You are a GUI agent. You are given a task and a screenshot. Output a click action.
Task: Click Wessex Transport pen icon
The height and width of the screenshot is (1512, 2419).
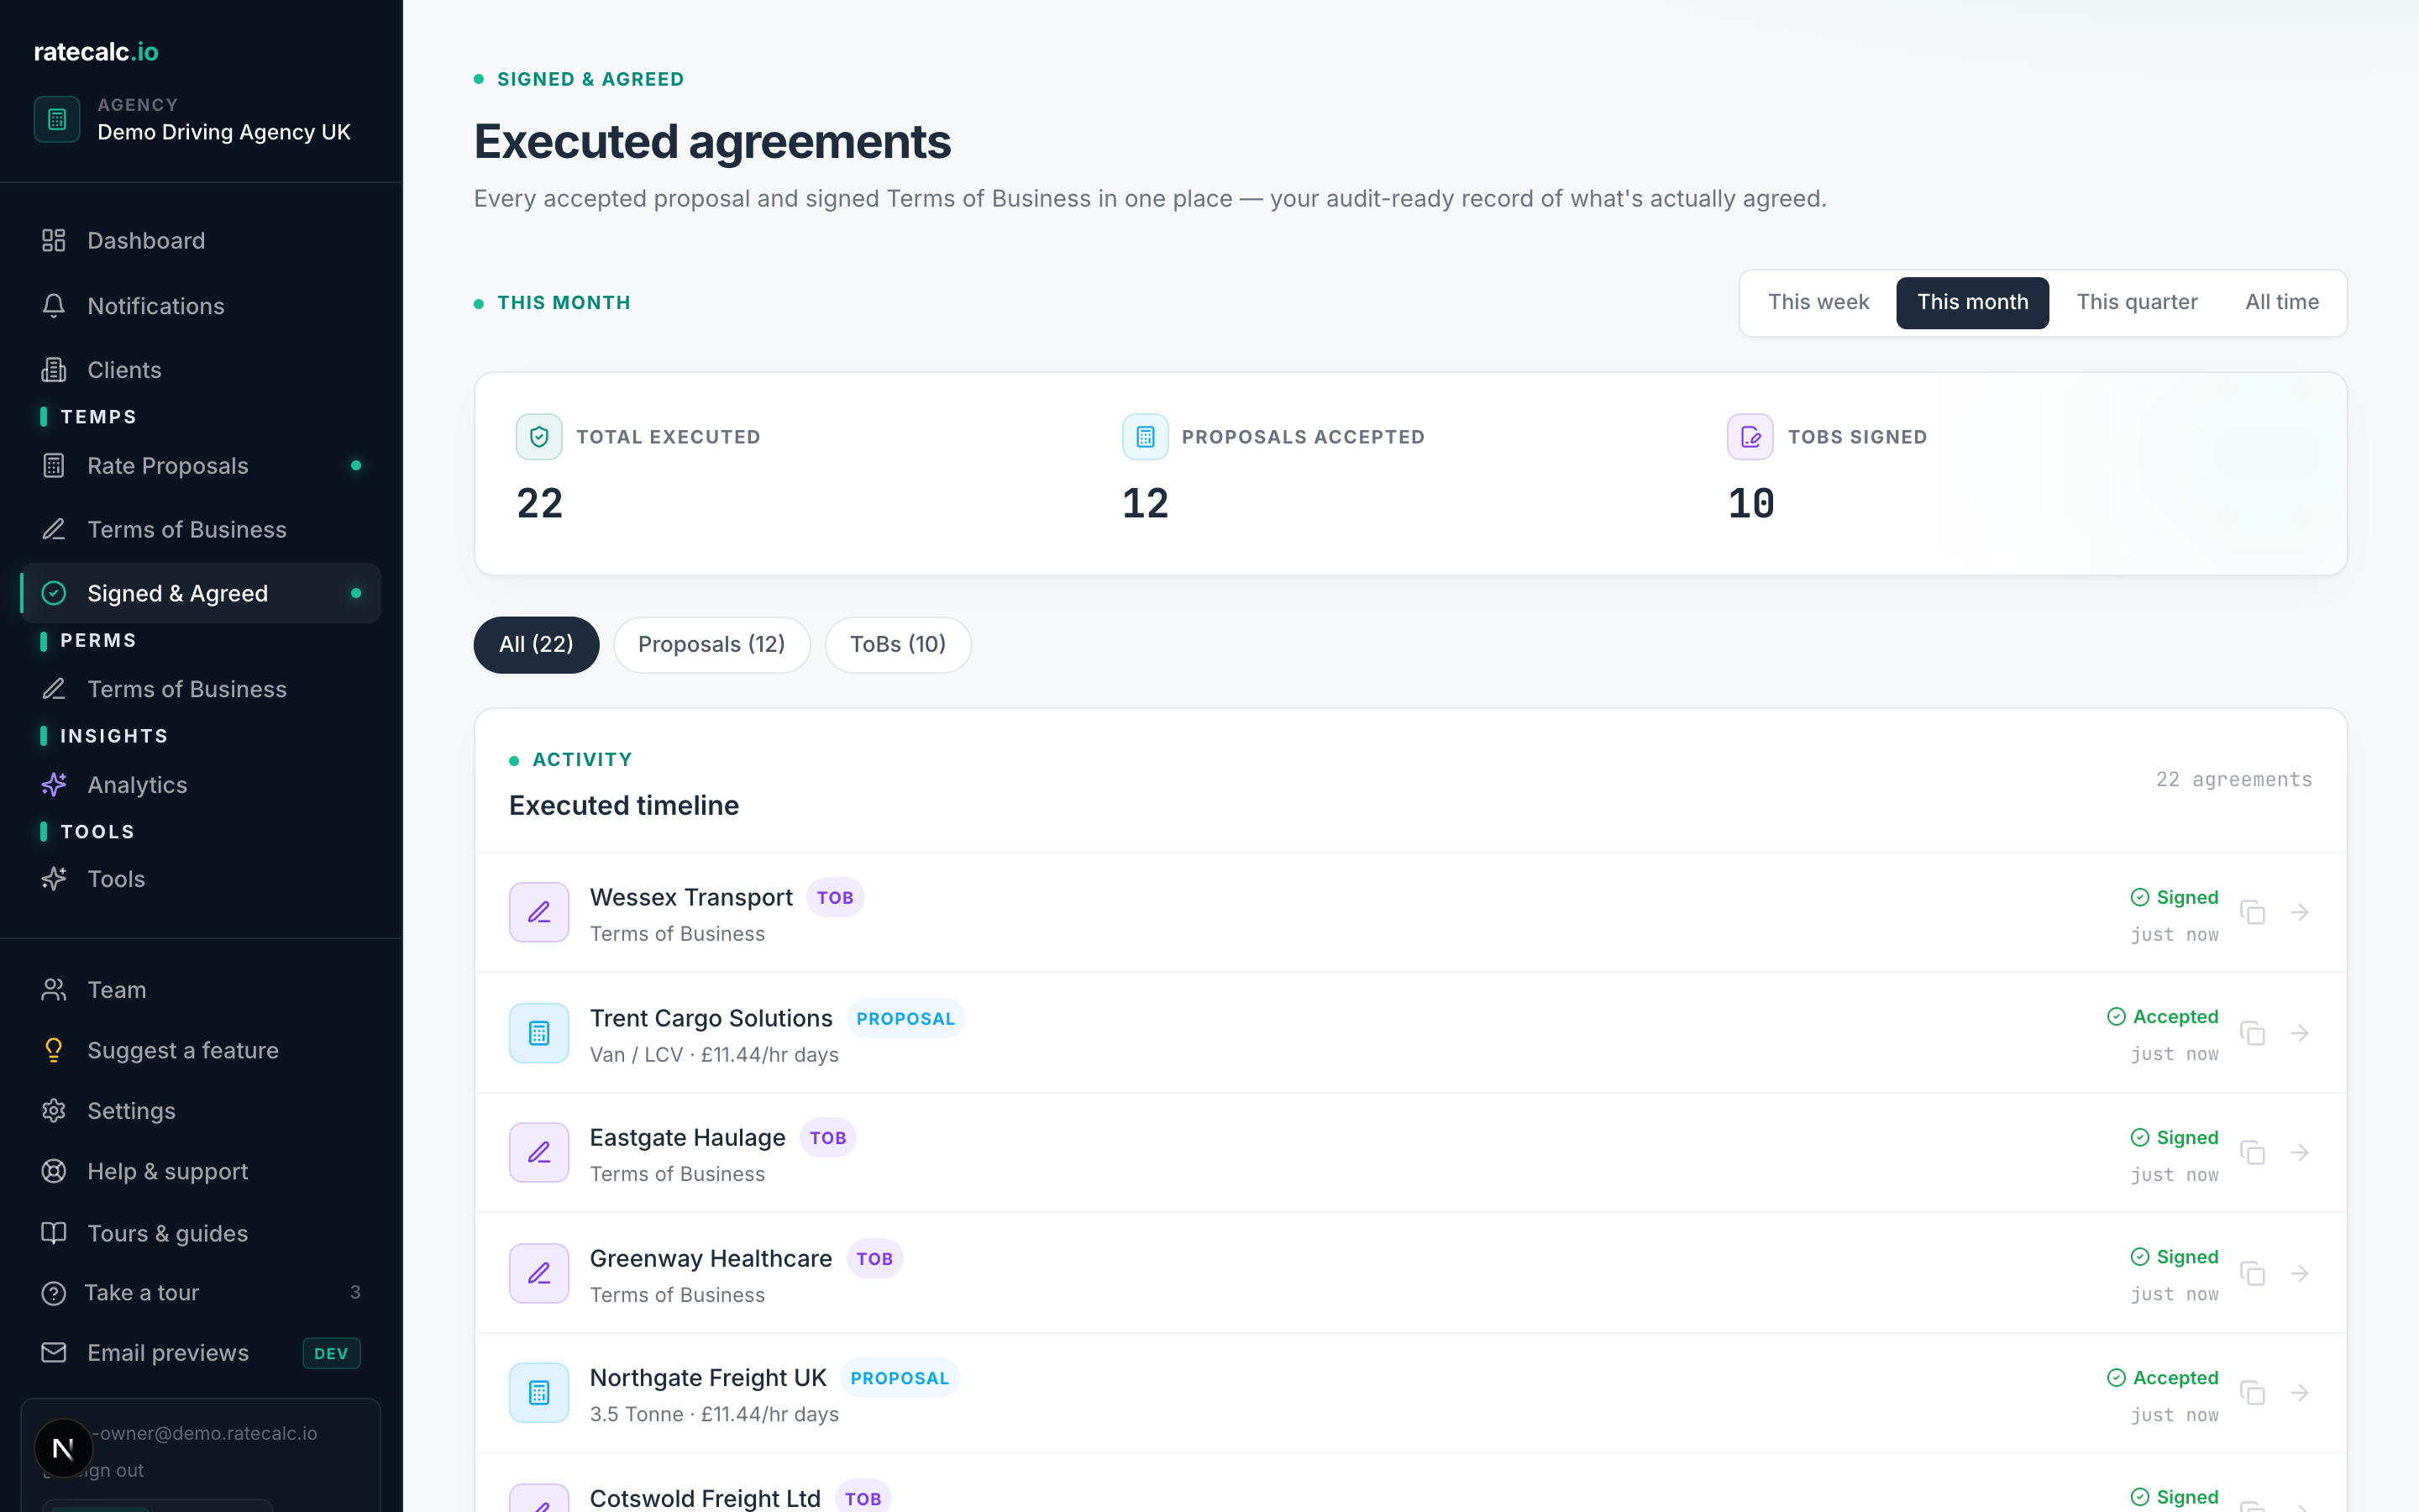click(x=538, y=912)
